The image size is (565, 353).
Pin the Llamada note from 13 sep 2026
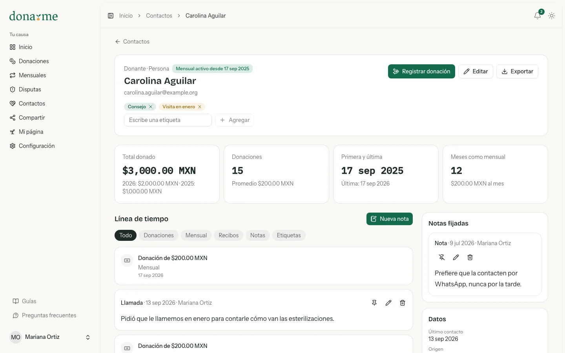(x=374, y=303)
